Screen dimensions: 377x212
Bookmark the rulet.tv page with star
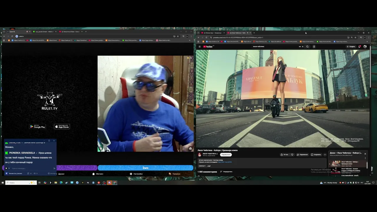178,36
